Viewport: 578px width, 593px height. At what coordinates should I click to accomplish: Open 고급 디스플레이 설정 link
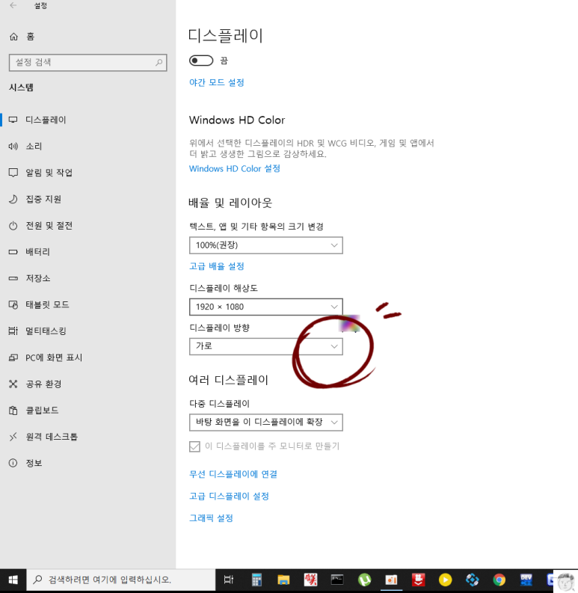click(229, 497)
